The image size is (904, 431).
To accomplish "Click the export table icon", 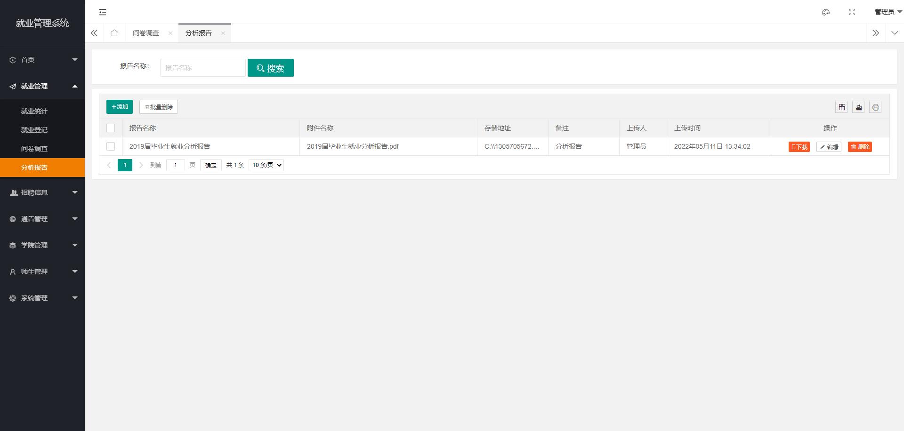I will (859, 107).
